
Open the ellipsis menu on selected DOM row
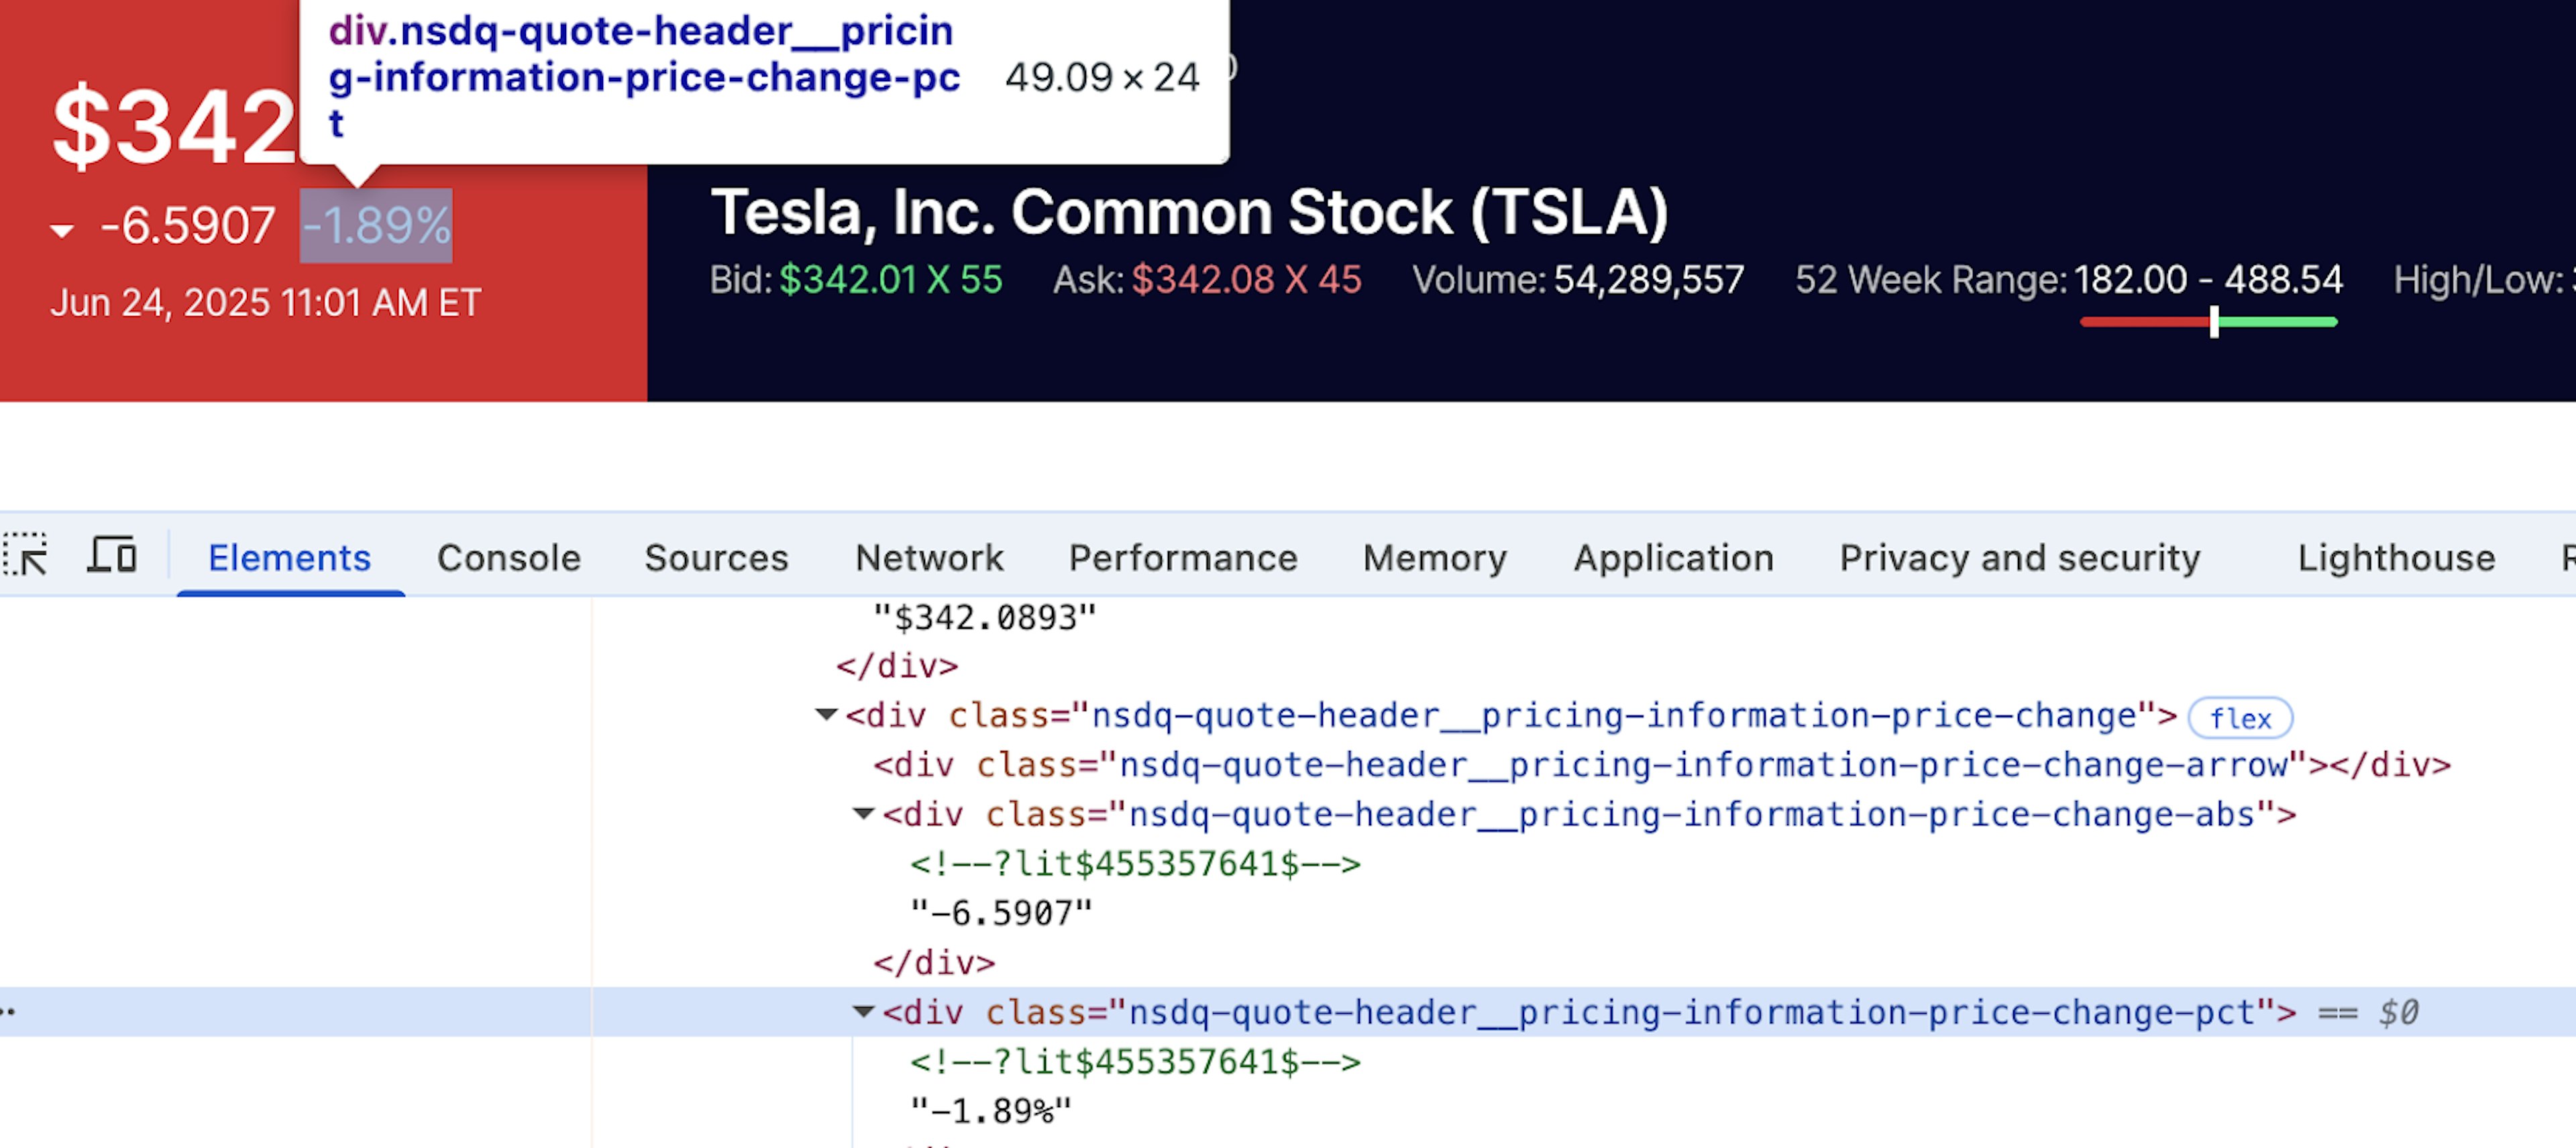click(x=8, y=1011)
